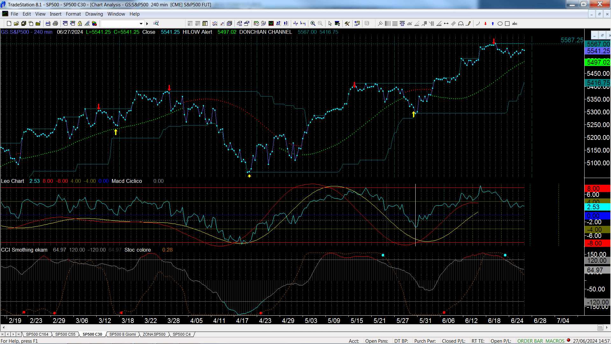Select the vertical lines drawing tool
611x344 pixels.
388,24
